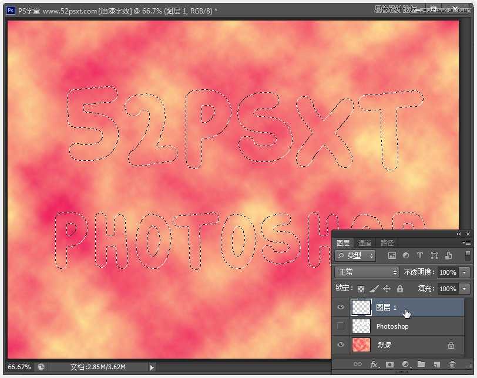Click the 66.67% zoom field in status bar
Viewport: 477px width, 378px height.
tap(19, 367)
